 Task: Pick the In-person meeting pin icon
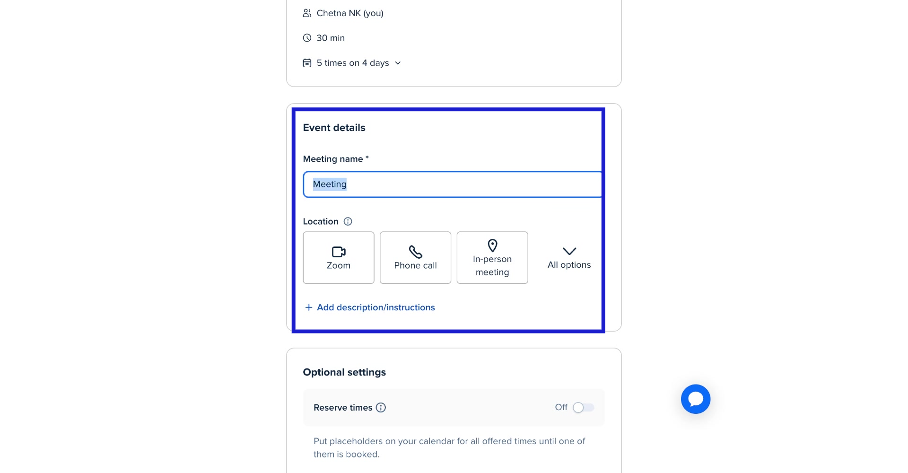click(x=492, y=245)
